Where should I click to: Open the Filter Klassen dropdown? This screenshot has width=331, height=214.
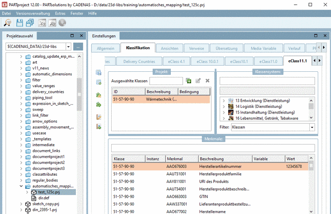tap(312, 127)
